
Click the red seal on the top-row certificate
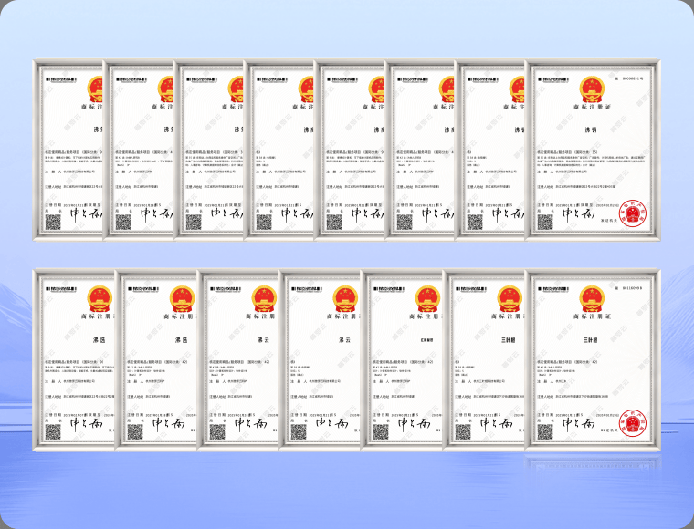pyautogui.click(x=633, y=213)
